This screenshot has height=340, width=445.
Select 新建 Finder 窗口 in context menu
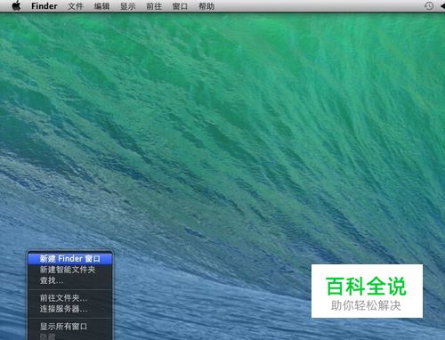pos(70,259)
